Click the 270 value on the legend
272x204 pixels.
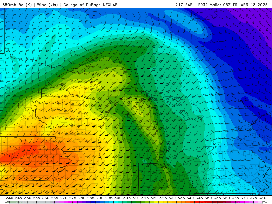(64, 198)
